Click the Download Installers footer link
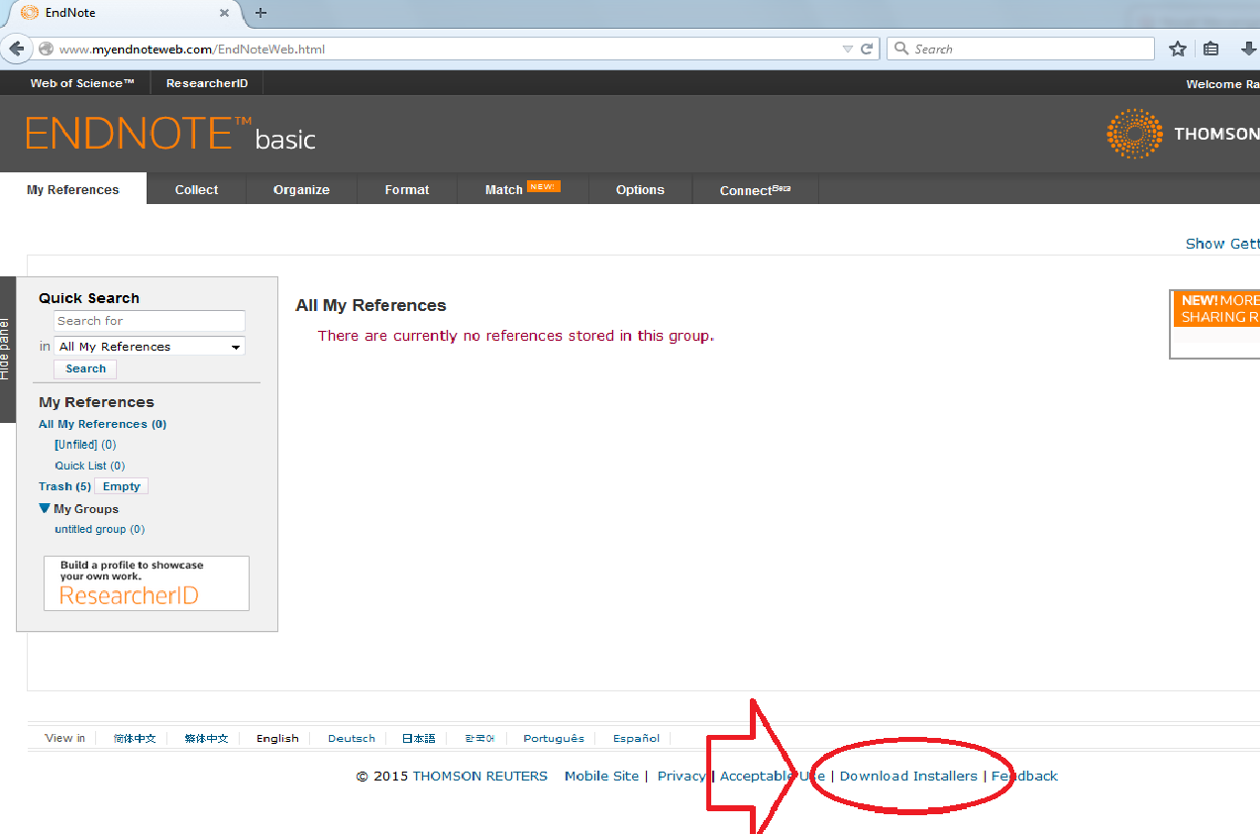1260x834 pixels. click(x=908, y=776)
